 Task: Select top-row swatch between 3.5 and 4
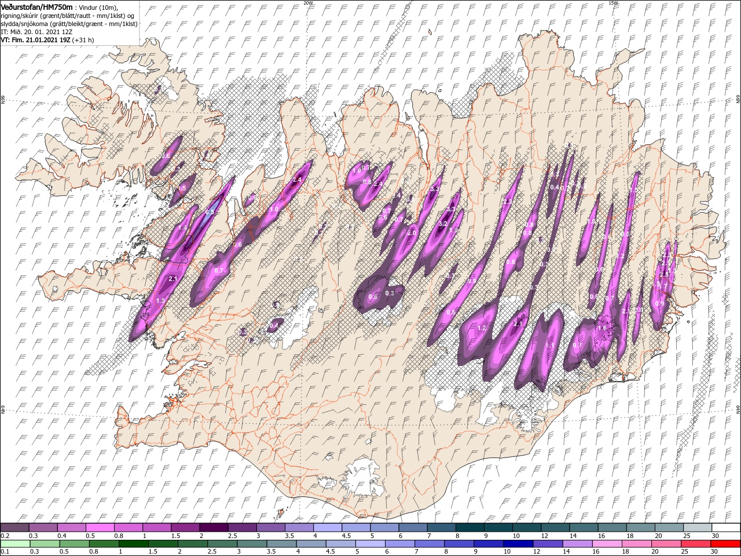click(x=299, y=528)
